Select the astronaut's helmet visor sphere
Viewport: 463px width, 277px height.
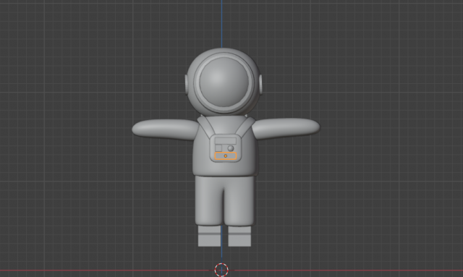tap(224, 82)
